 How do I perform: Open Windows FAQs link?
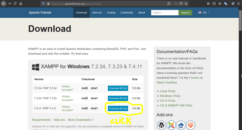pos(170,96)
